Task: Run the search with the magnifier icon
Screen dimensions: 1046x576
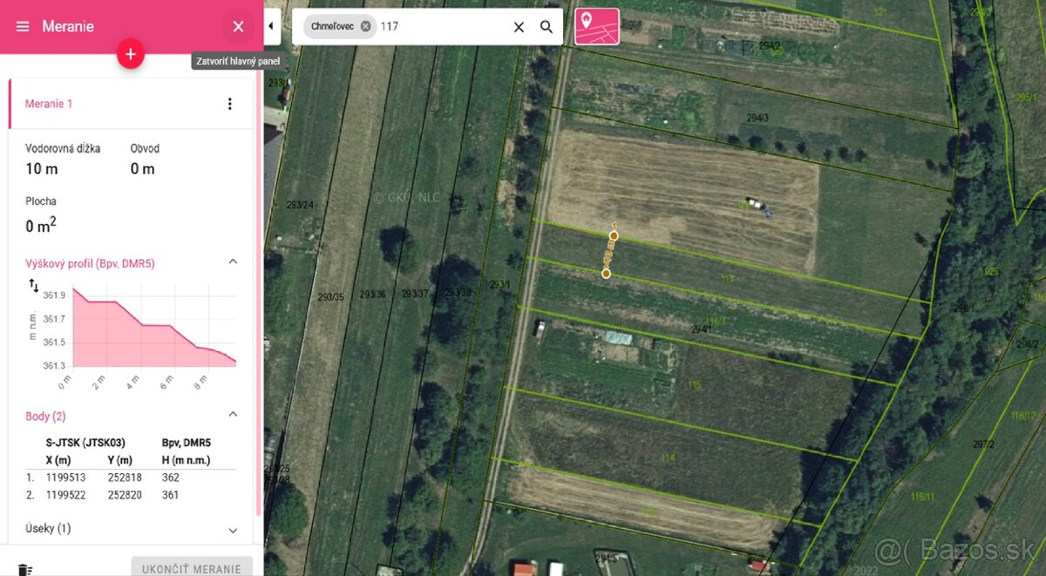Action: point(547,27)
